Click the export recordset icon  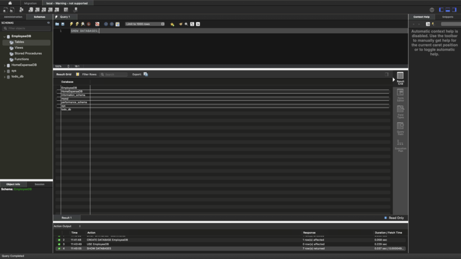pos(146,74)
